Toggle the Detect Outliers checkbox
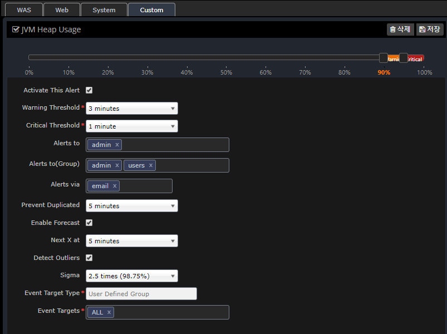The image size is (447, 334). click(x=89, y=258)
